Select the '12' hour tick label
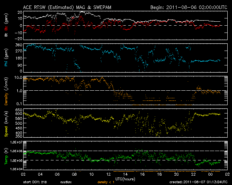Screen dimensions: 232x185 [108, 175]
